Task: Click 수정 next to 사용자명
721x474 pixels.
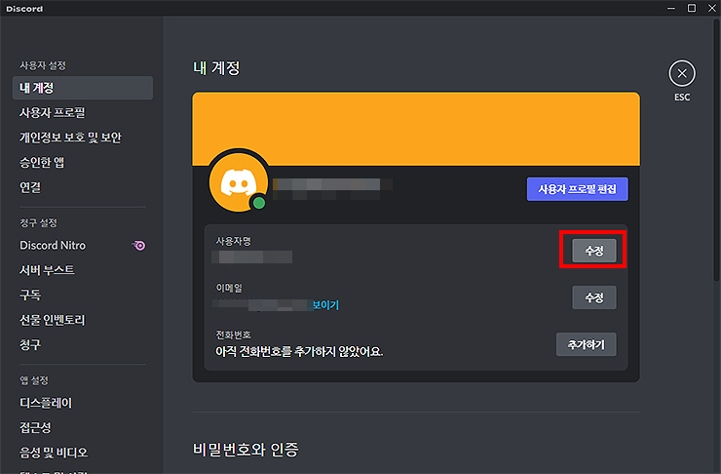Action: (x=594, y=251)
